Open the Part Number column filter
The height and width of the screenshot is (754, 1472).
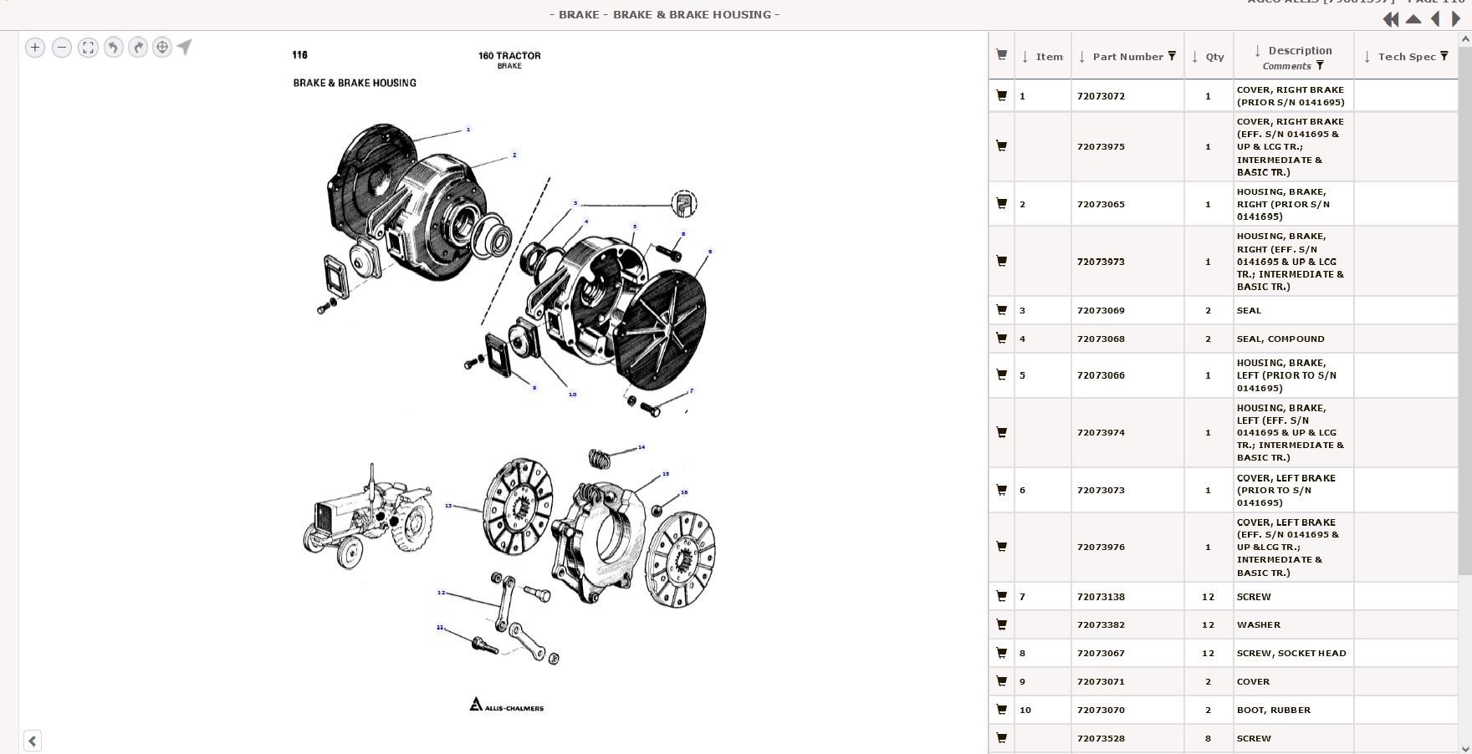1172,56
